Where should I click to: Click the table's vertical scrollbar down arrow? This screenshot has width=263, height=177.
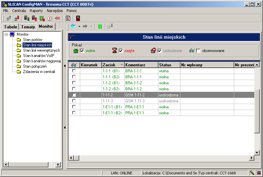[257, 152]
